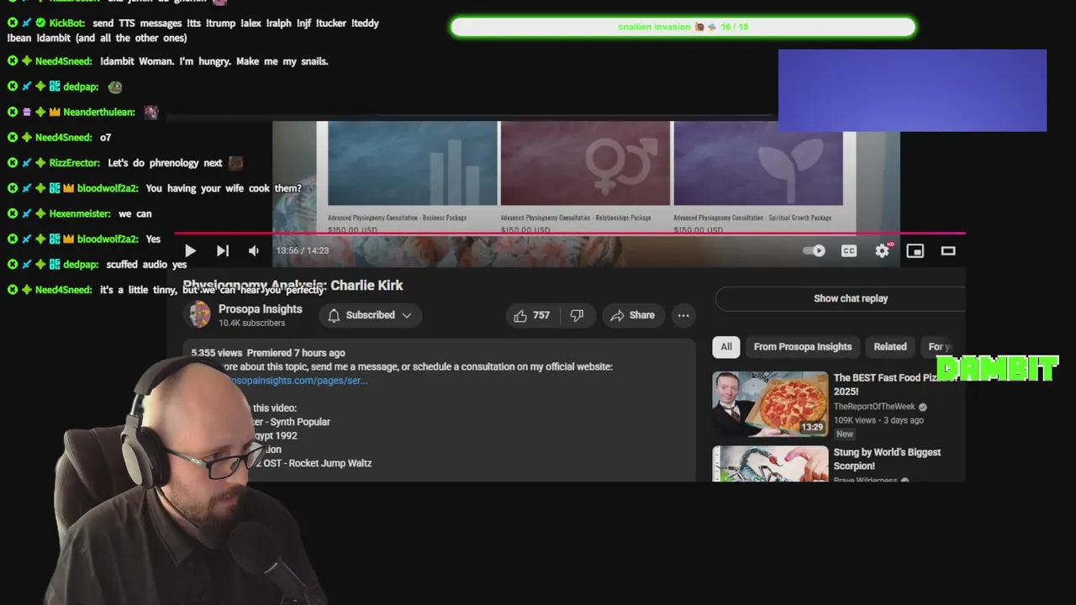Click KickBot username in chat
This screenshot has width=1076, height=605.
(66, 24)
